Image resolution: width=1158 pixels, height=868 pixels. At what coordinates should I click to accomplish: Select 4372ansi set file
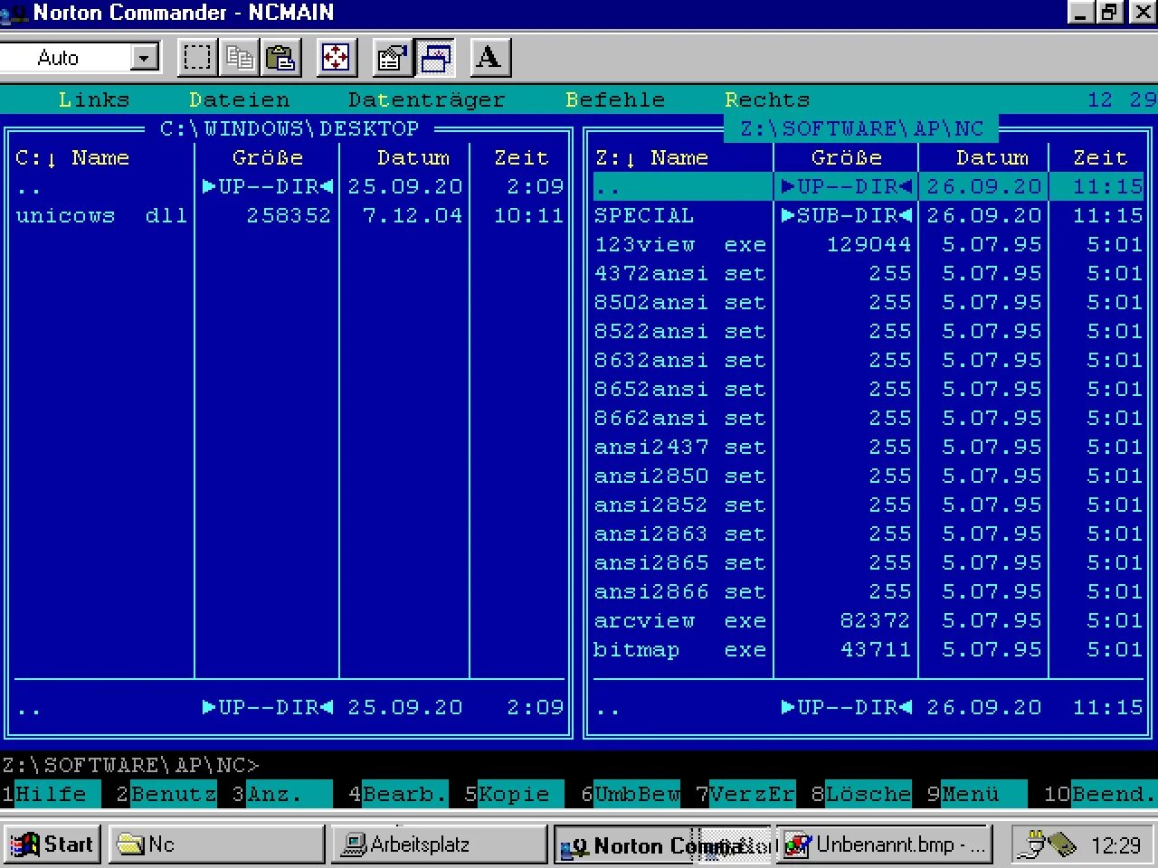tap(868, 273)
